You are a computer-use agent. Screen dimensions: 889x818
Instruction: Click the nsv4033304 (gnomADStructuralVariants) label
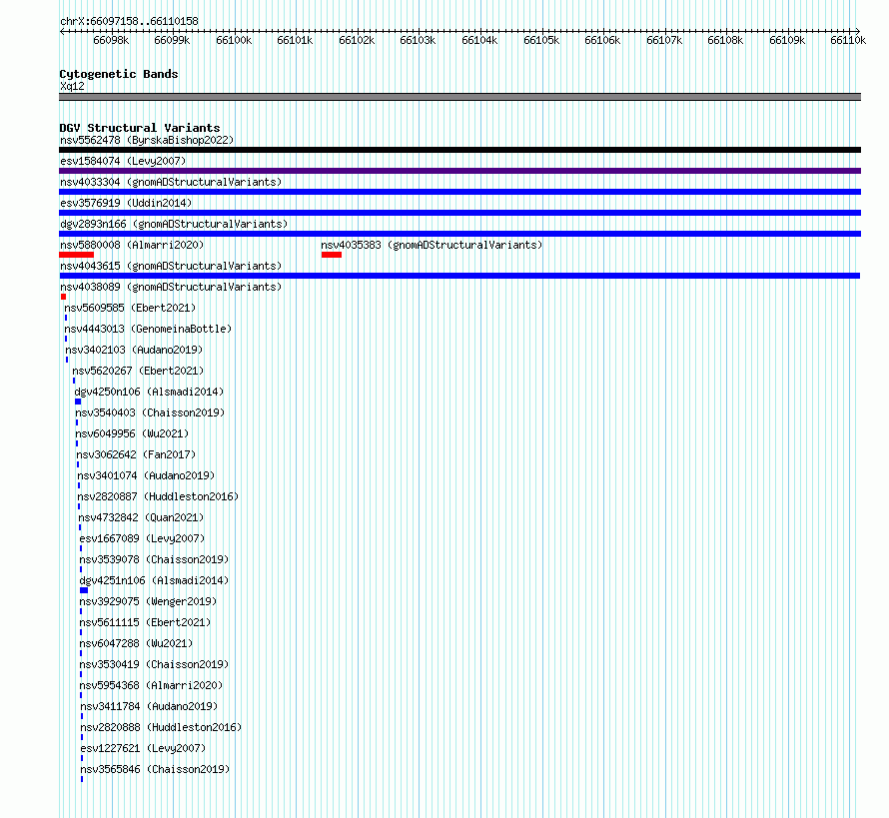pos(171,182)
